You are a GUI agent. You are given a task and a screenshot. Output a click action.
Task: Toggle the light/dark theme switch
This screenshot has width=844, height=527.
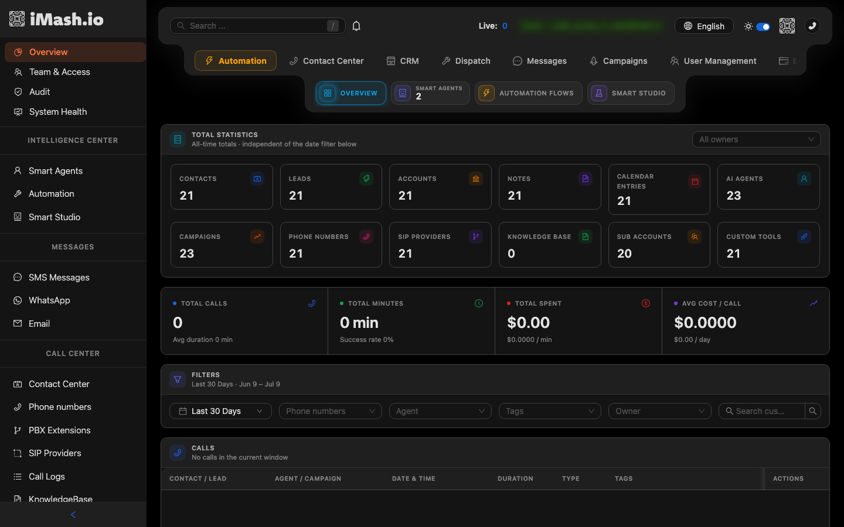[x=763, y=26]
